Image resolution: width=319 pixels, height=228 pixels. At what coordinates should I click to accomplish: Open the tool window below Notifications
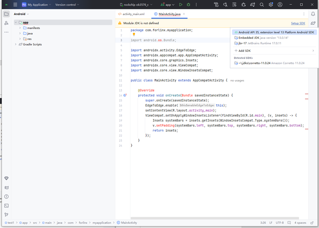click(313, 23)
